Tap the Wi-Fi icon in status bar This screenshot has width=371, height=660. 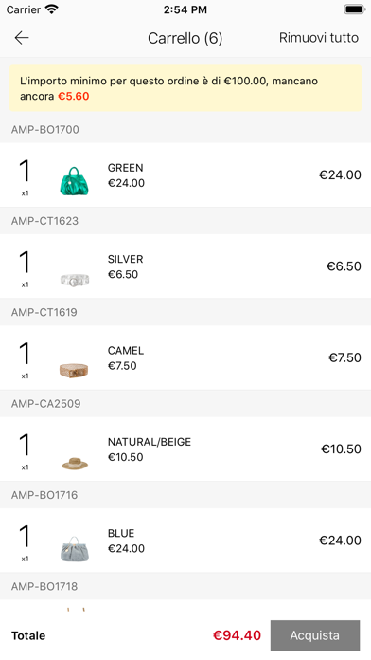[52, 9]
